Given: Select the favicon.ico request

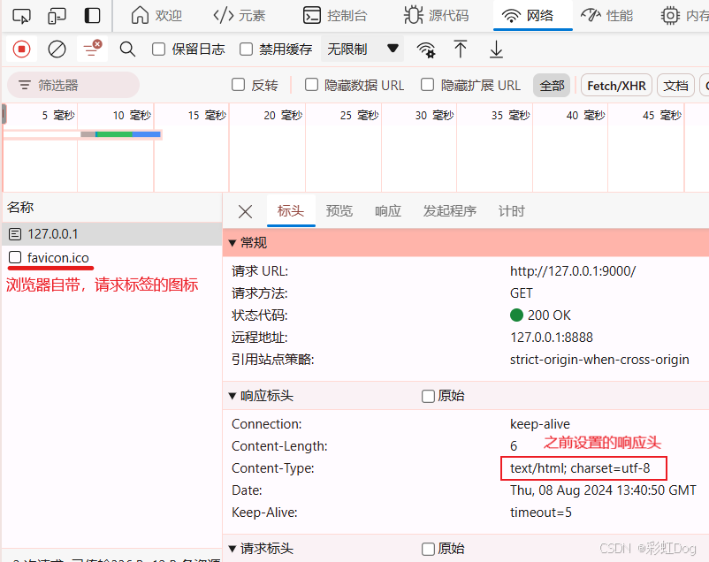Looking at the screenshot, I should point(50,257).
